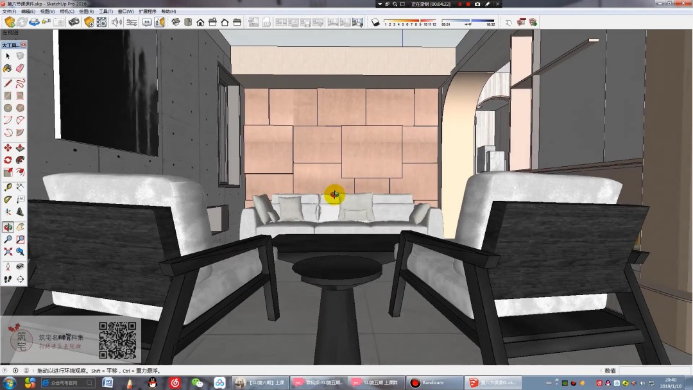The width and height of the screenshot is (693, 390).
Task: Choose the Scale tool
Action: pos(8,173)
